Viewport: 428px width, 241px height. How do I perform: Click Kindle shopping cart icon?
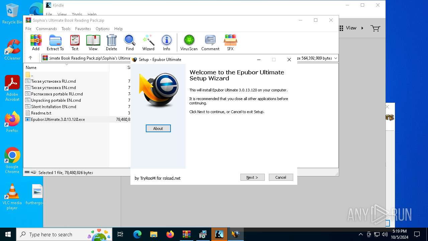click(x=375, y=28)
